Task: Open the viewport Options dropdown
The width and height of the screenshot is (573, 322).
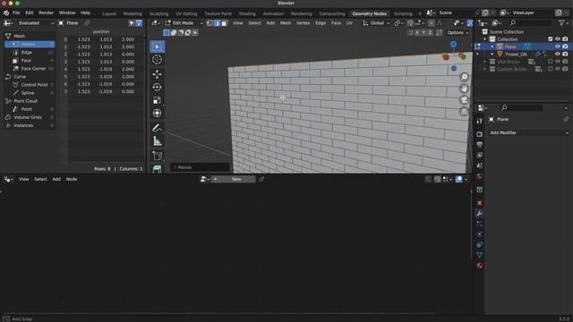Action: (x=458, y=32)
